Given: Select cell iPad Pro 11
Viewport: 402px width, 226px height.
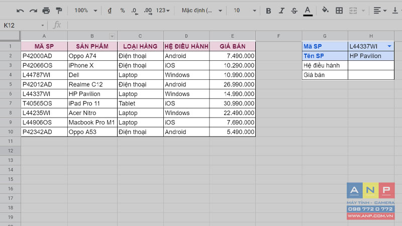Looking at the screenshot, I should (92, 103).
